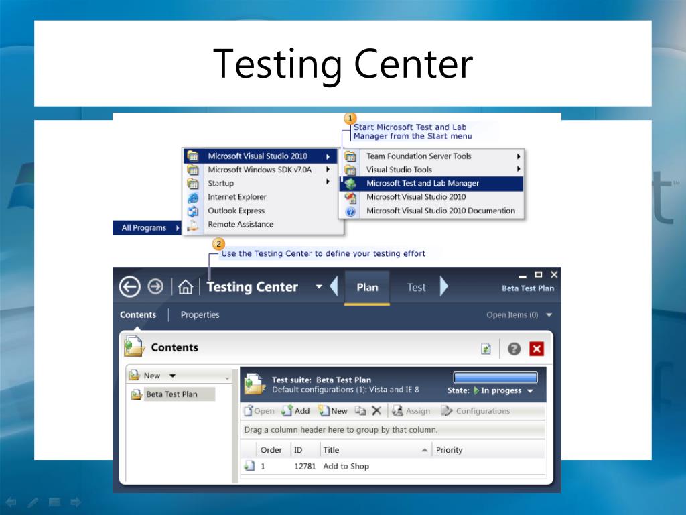Expand the Open Items (0) dropdown
Image resolution: width=686 pixels, height=515 pixels.
(549, 315)
